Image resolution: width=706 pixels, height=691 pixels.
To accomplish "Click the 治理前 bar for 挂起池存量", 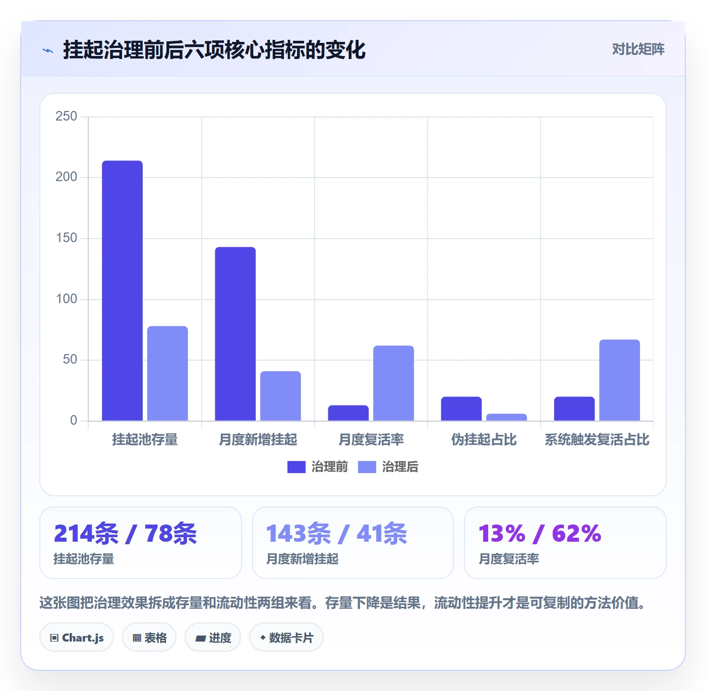I will click(123, 291).
